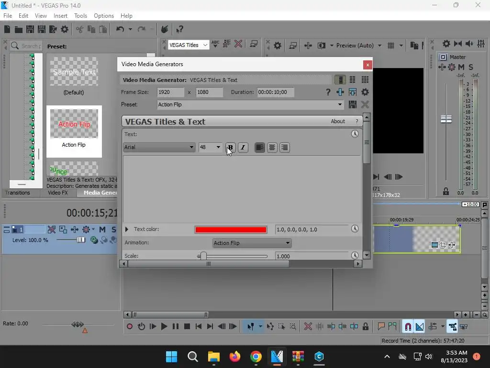
Task: Click the Duration field
Action: (x=276, y=92)
